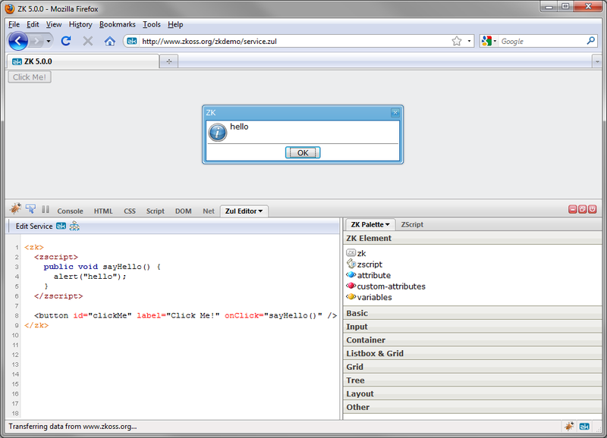Expand the Listbox & Grid palette section

pyautogui.click(x=472, y=353)
